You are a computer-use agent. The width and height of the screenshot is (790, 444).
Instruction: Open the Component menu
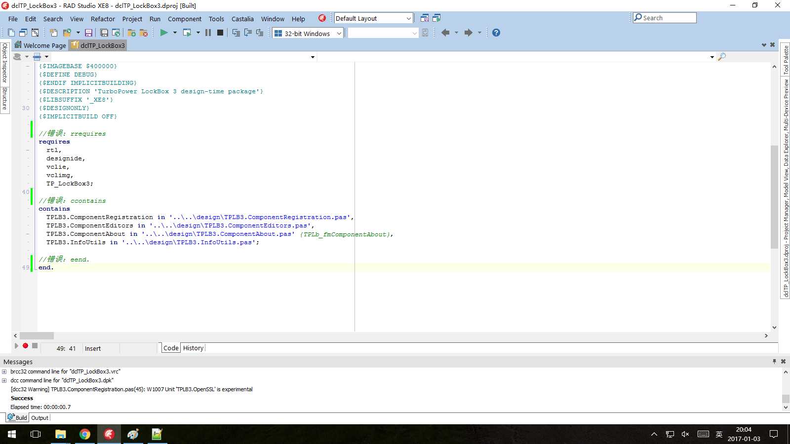click(185, 19)
